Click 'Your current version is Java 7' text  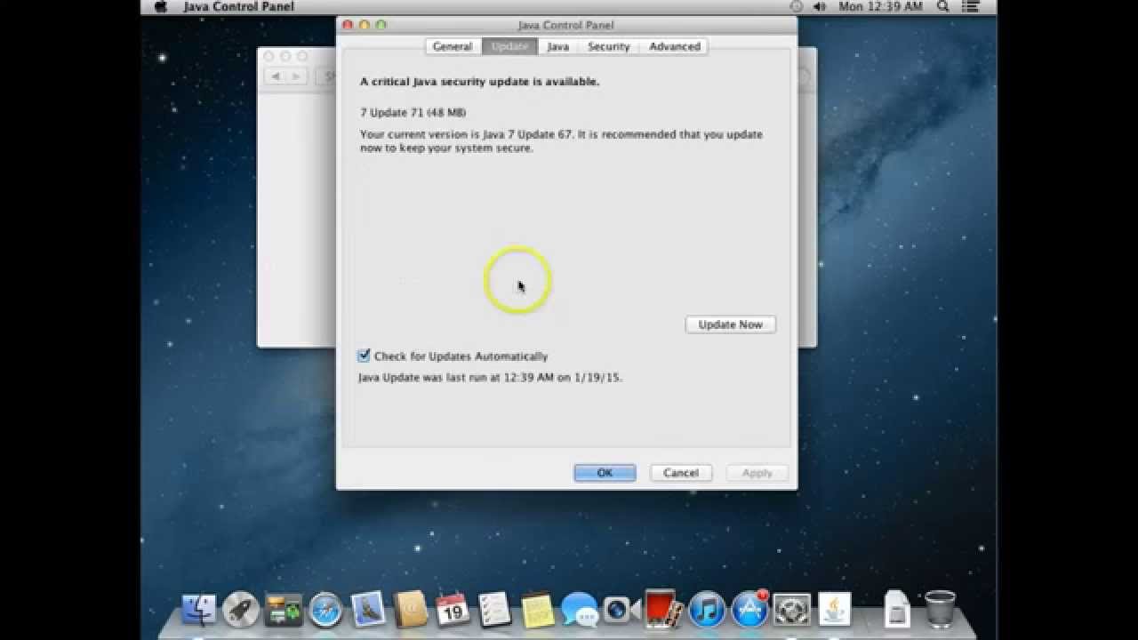(x=561, y=141)
